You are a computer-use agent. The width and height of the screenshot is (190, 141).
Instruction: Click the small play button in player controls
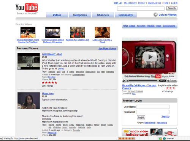[x=124, y=81]
